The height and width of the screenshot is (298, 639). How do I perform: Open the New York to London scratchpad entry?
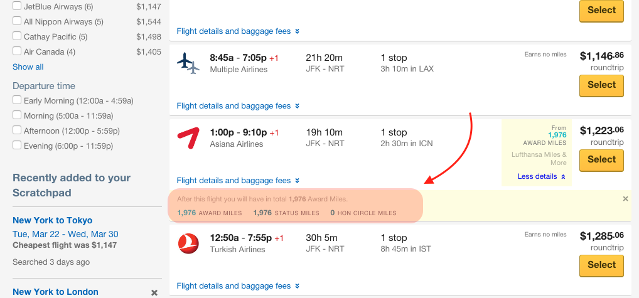pos(55,292)
